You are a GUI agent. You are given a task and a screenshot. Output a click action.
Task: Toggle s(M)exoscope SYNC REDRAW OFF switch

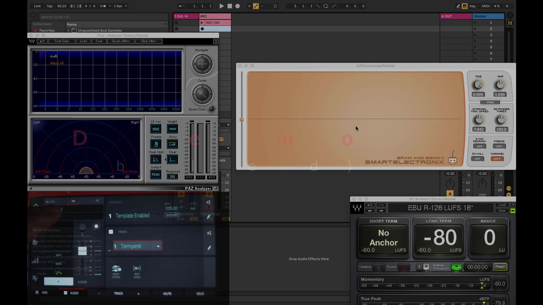479,146
